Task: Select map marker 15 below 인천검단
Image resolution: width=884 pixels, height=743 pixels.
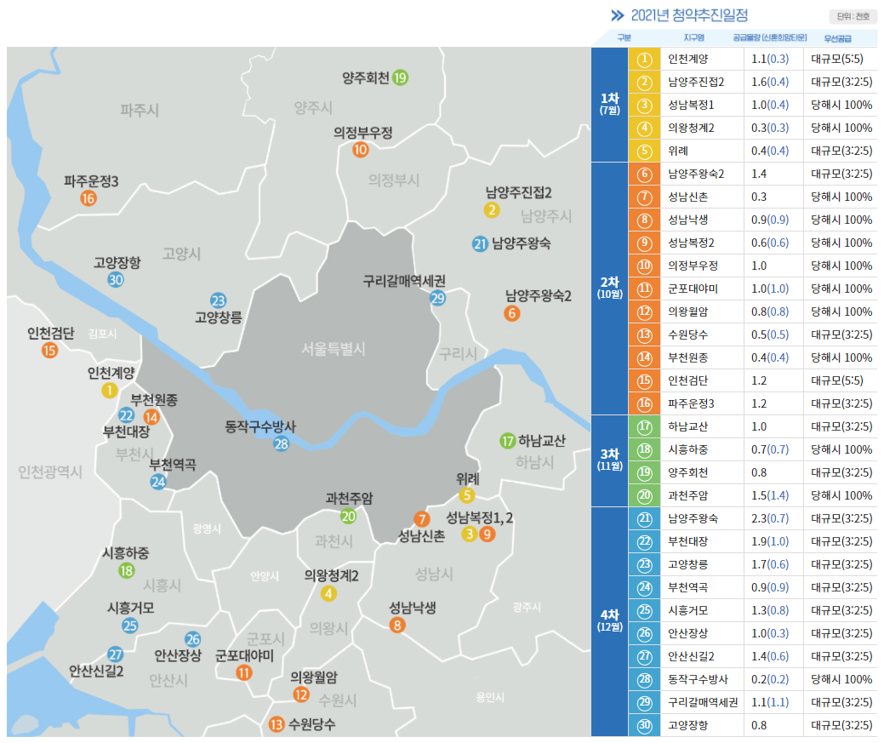Action: [x=49, y=351]
